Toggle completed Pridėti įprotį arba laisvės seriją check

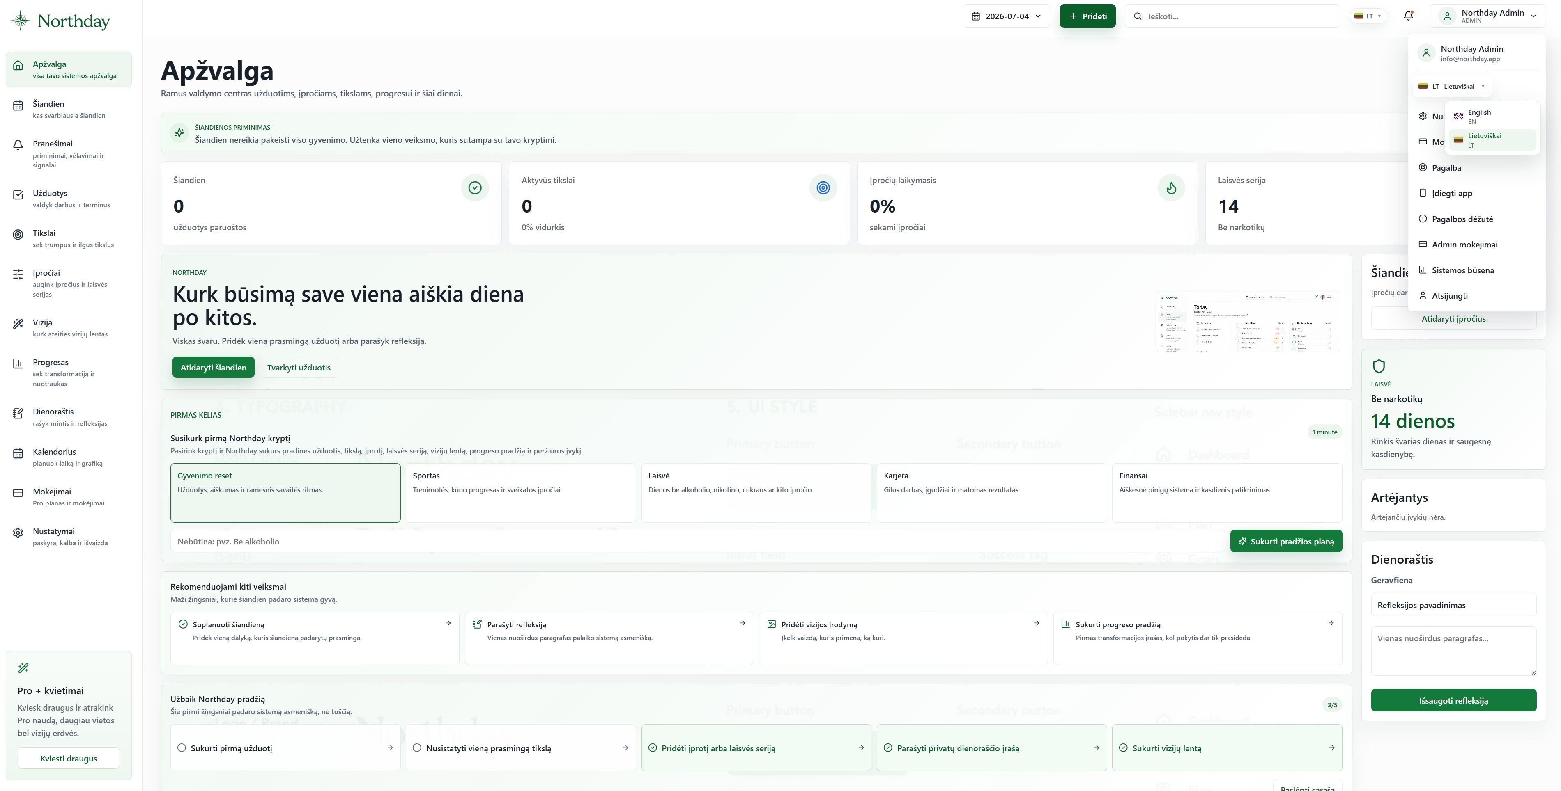tap(653, 748)
